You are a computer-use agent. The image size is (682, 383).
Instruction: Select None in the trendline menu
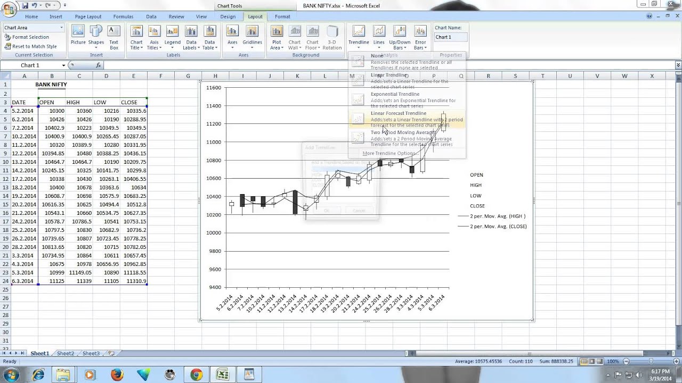click(x=407, y=61)
